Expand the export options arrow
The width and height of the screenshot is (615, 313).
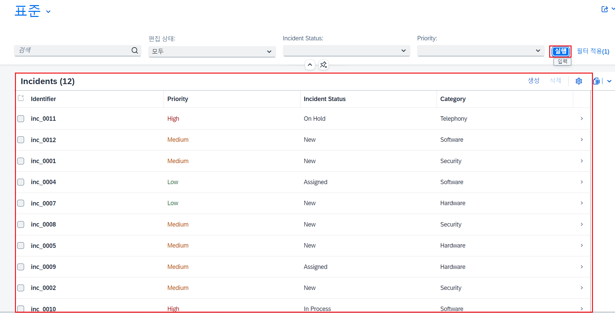click(609, 81)
